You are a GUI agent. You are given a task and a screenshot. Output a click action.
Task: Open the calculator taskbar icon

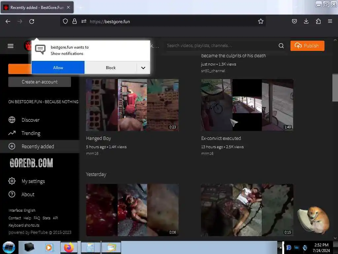pos(90,247)
